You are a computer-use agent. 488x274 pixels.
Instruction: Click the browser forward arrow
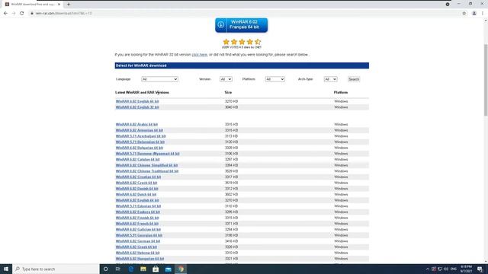tap(14, 14)
